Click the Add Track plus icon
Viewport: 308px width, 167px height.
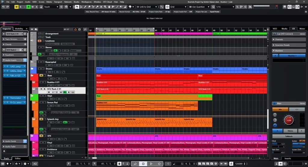[32, 29]
